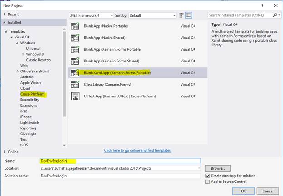Select the iPad template category
This screenshot has height=196, width=283.
[x=24, y=111]
